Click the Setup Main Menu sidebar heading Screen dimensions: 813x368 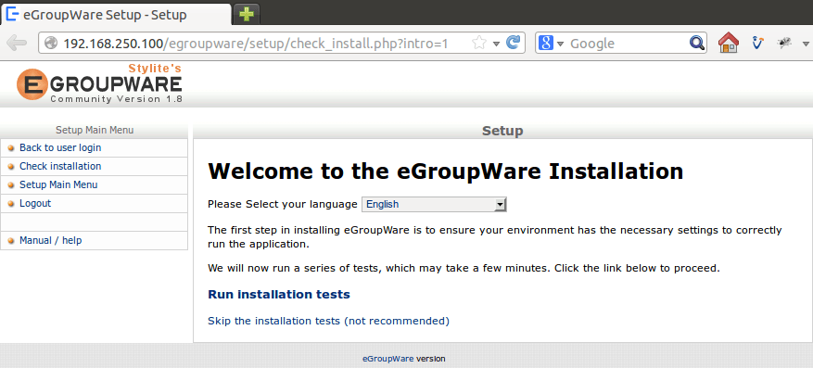point(95,130)
